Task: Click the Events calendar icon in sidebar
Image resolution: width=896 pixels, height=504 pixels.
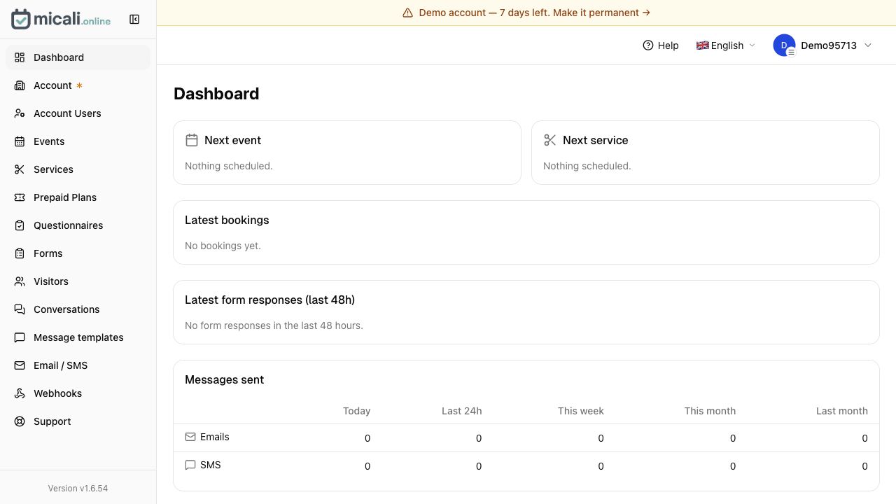Action: pos(20,141)
